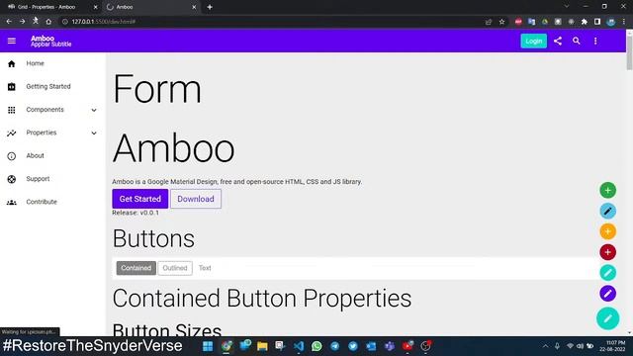Screen dimensions: 633x356
Task: Click the light blue pencil floating button
Action: pos(607,211)
